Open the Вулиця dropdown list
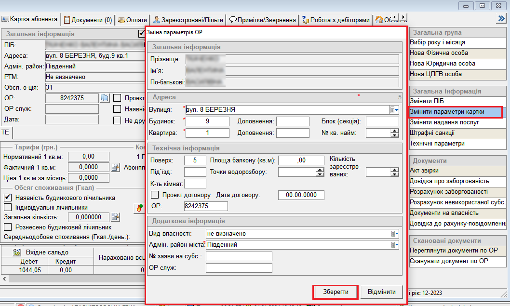Viewport: 510px width, 306px height. pos(395,109)
